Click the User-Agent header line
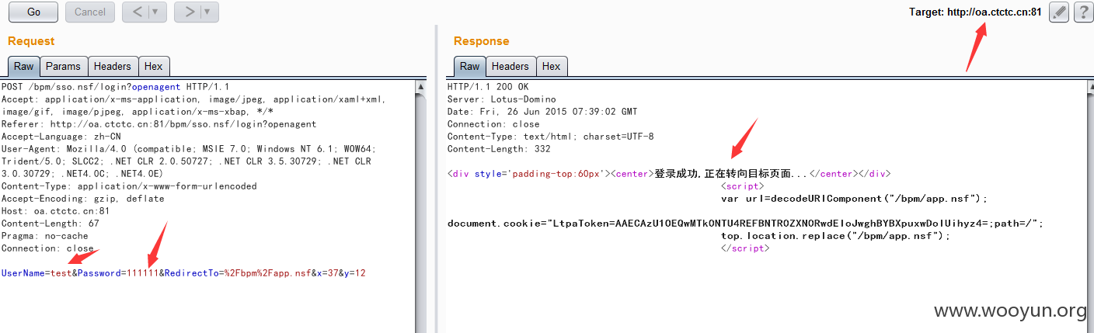This screenshot has width=1094, height=333. coord(189,161)
